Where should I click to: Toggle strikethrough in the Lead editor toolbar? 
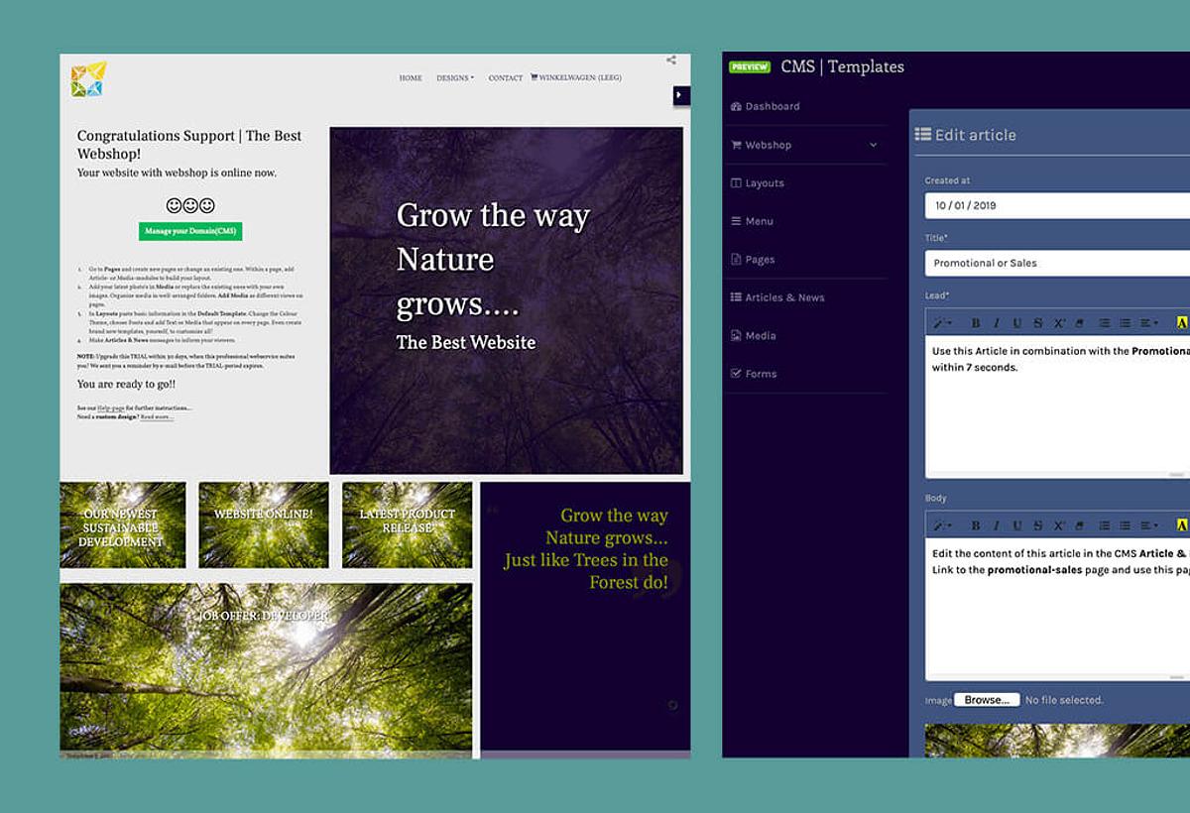click(1037, 323)
